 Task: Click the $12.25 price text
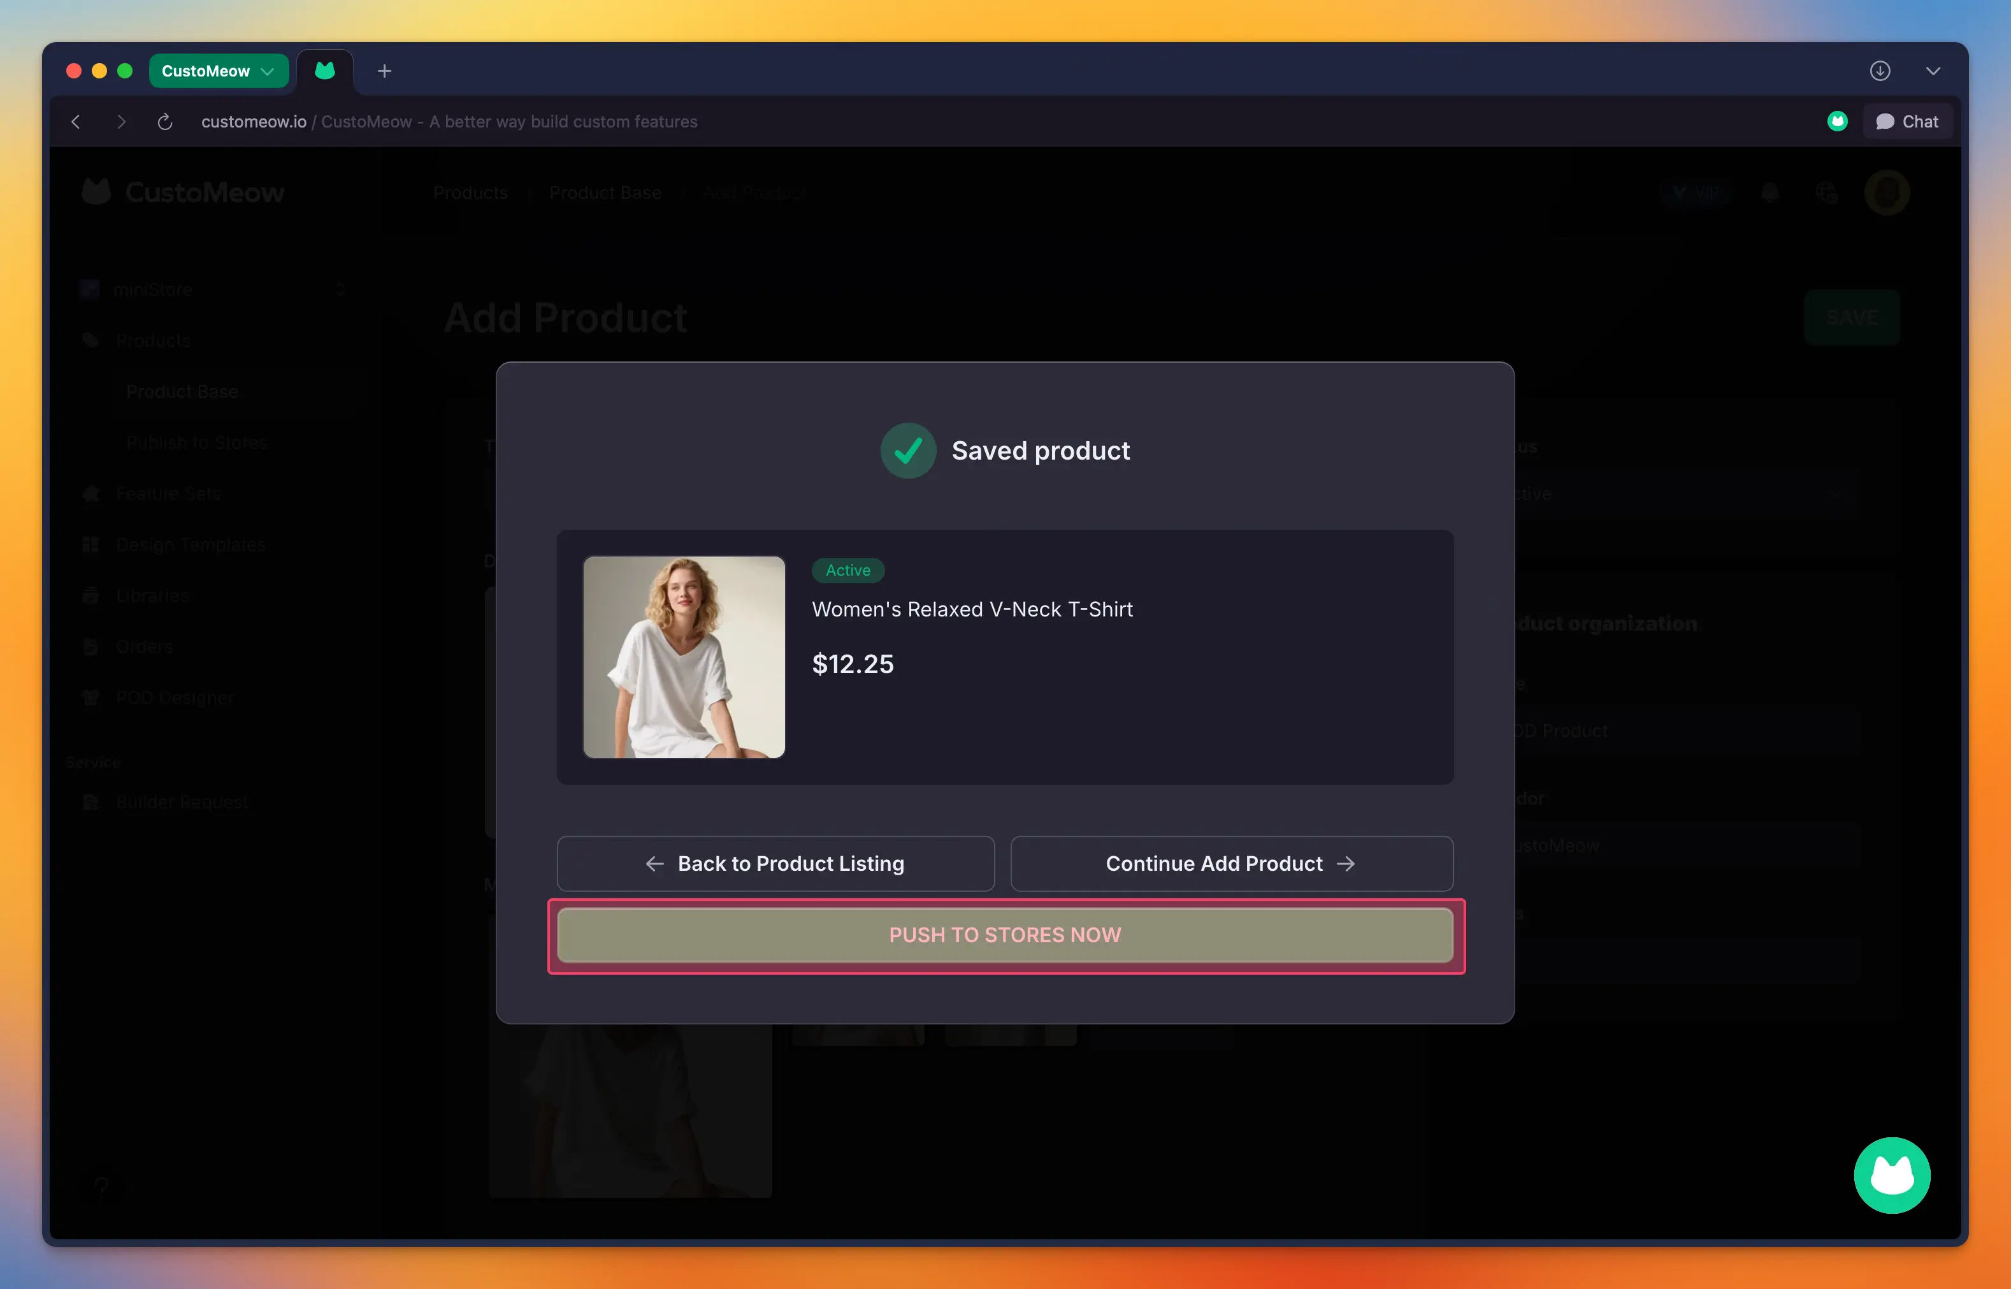click(x=853, y=664)
